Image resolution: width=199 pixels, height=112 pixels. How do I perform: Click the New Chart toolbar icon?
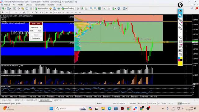[3, 8]
